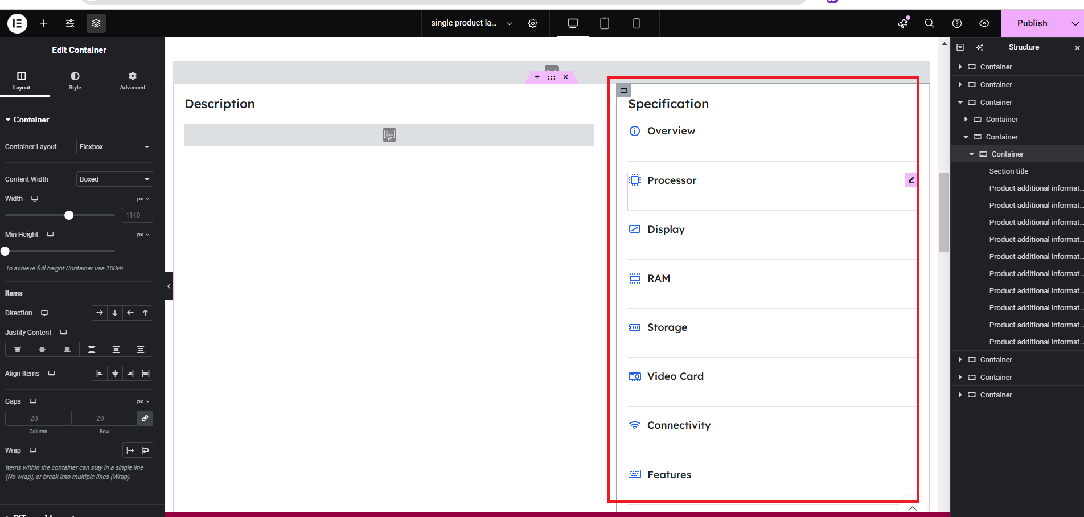1084x517 pixels.
Task: Expand the last Container in Structure
Action: point(960,395)
